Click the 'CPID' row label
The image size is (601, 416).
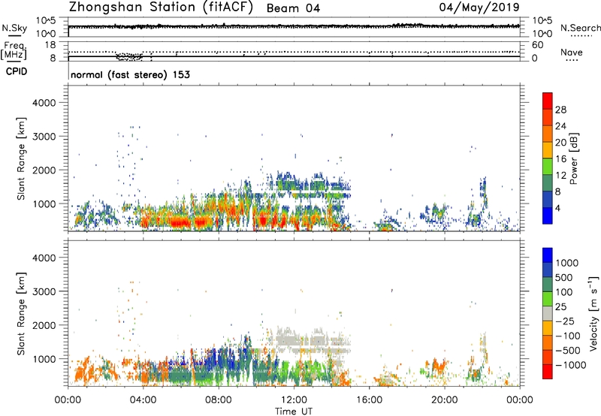tap(17, 71)
